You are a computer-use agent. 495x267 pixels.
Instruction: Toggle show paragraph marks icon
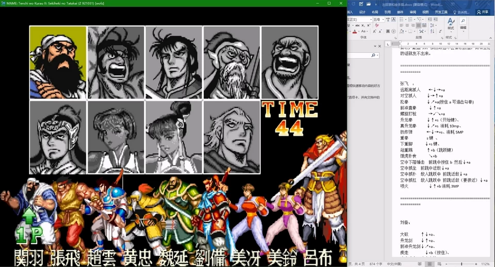(x=440, y=31)
